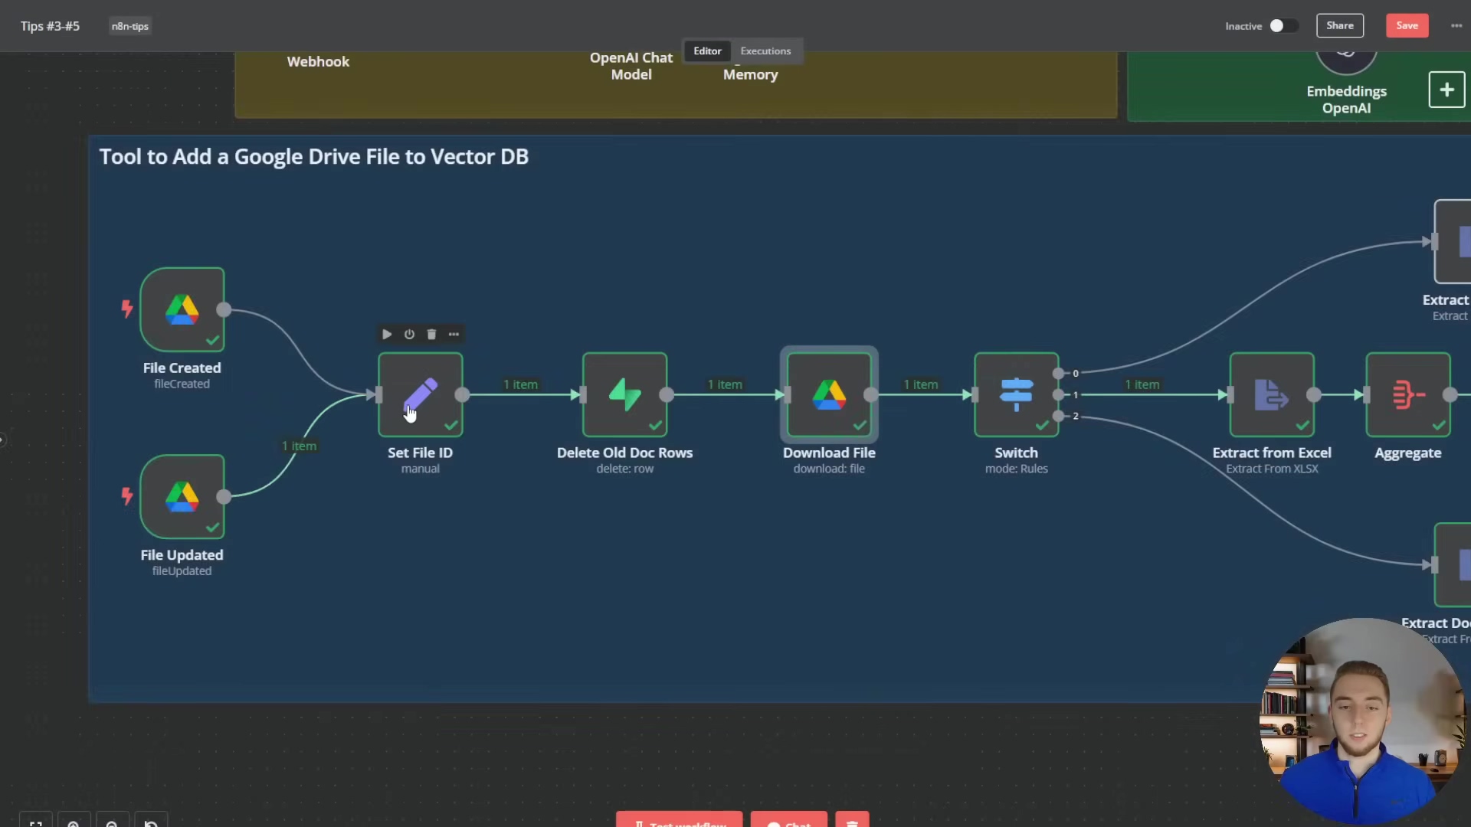Image resolution: width=1471 pixels, height=827 pixels.
Task: Select the Delete Old Doc Rows node
Action: 624,394
